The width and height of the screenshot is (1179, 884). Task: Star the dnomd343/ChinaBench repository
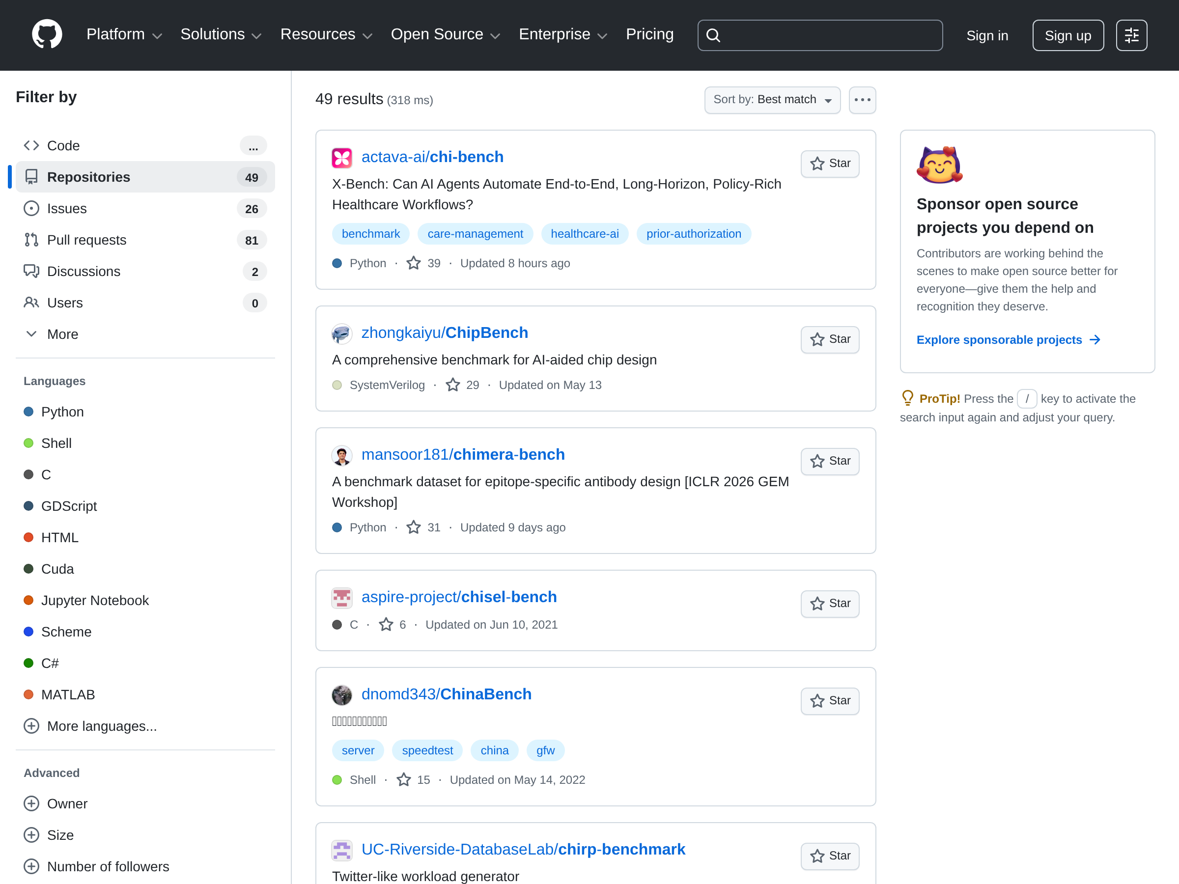click(830, 701)
